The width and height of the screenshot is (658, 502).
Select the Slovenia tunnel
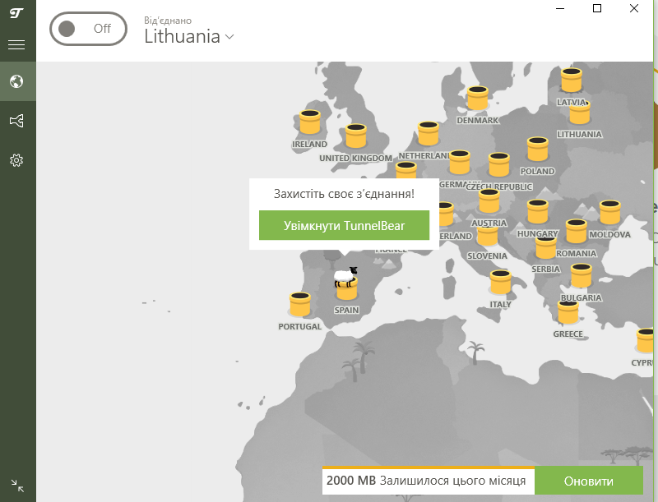(x=488, y=236)
